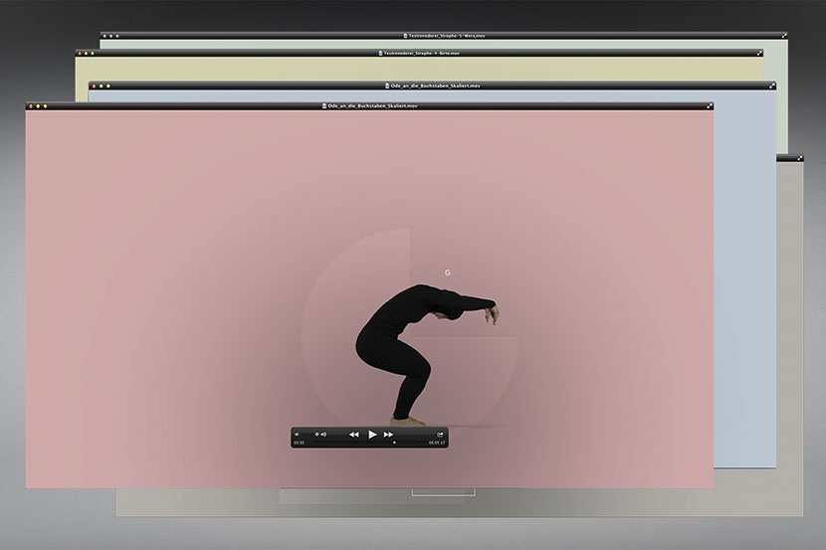Mute audio via the small speaker icon
This screenshot has height=550, width=826.
(297, 435)
